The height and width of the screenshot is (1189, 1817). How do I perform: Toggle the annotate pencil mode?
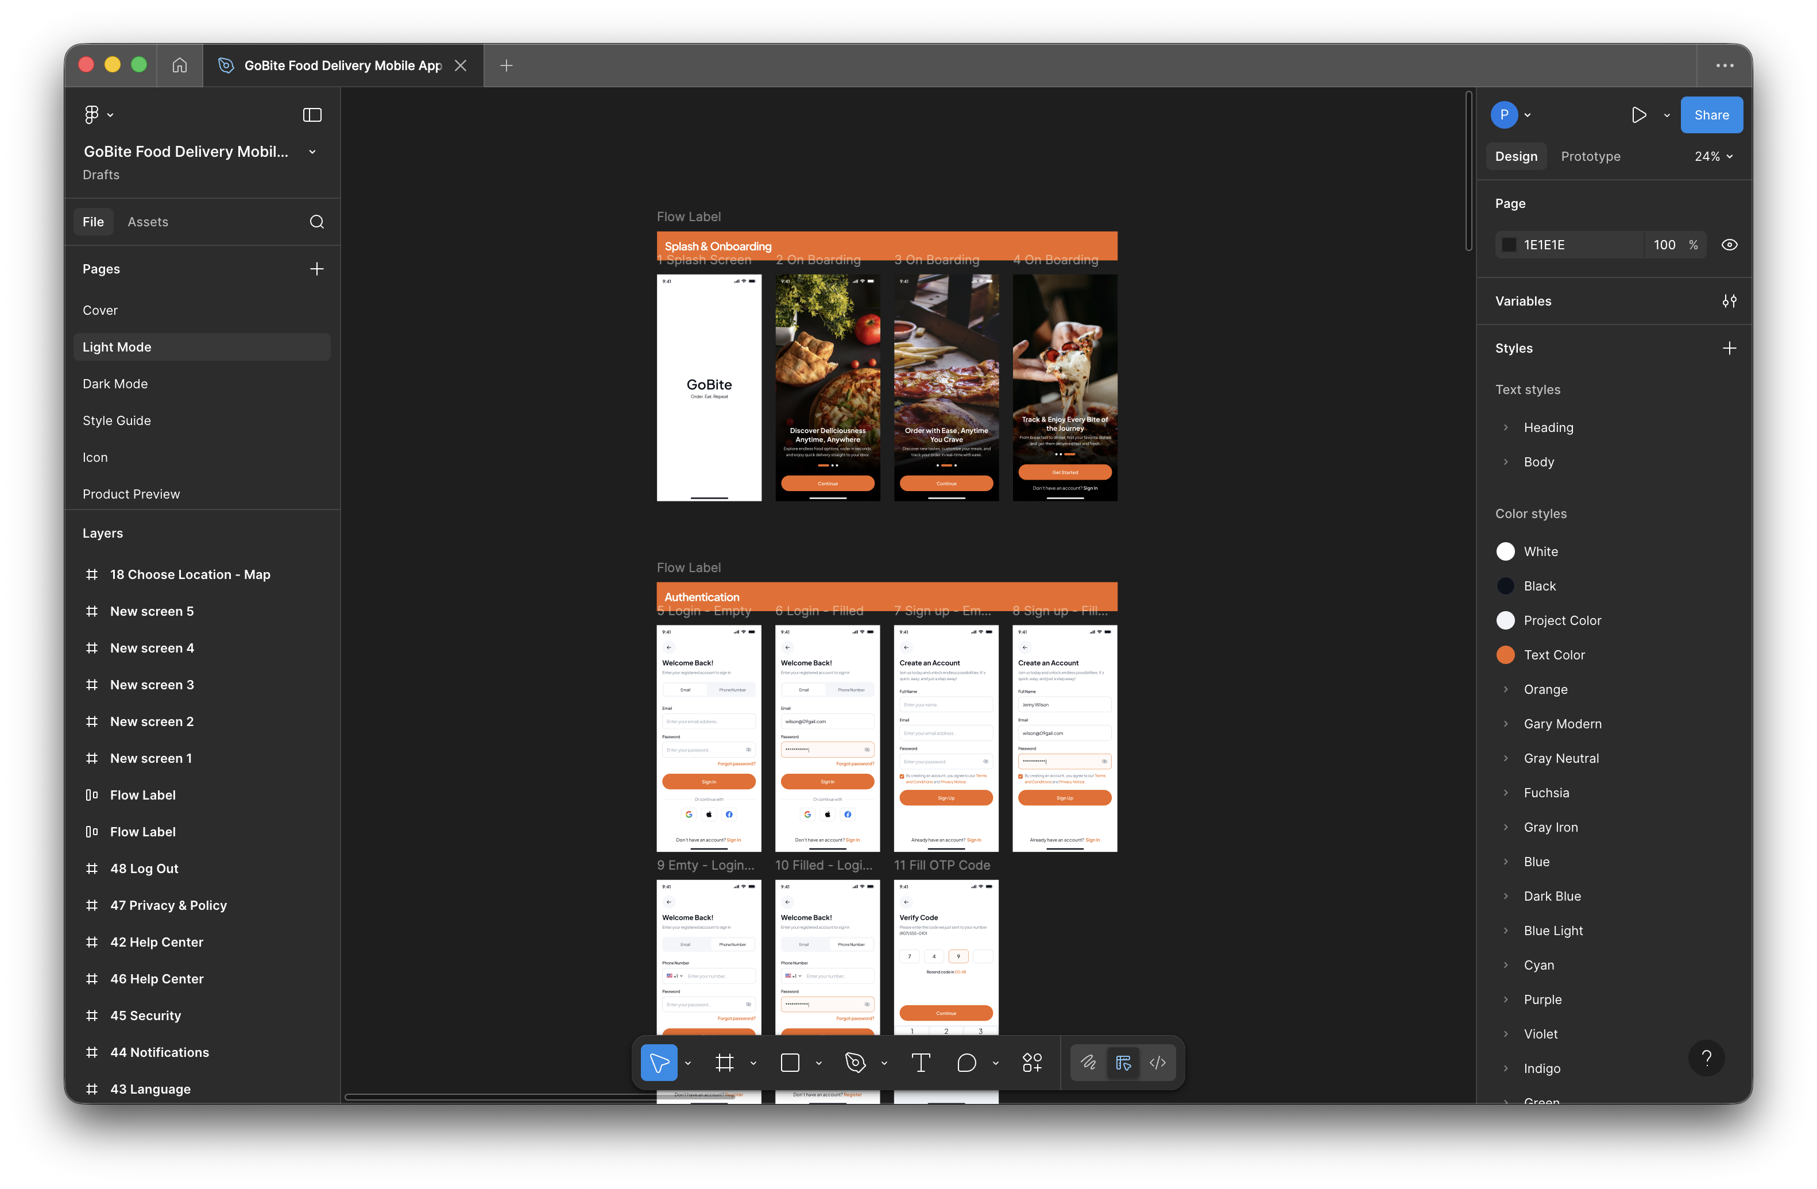tap(1088, 1062)
